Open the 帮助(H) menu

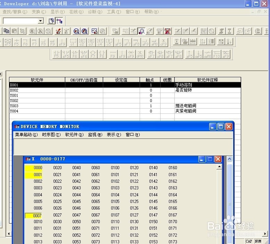tap(152, 12)
